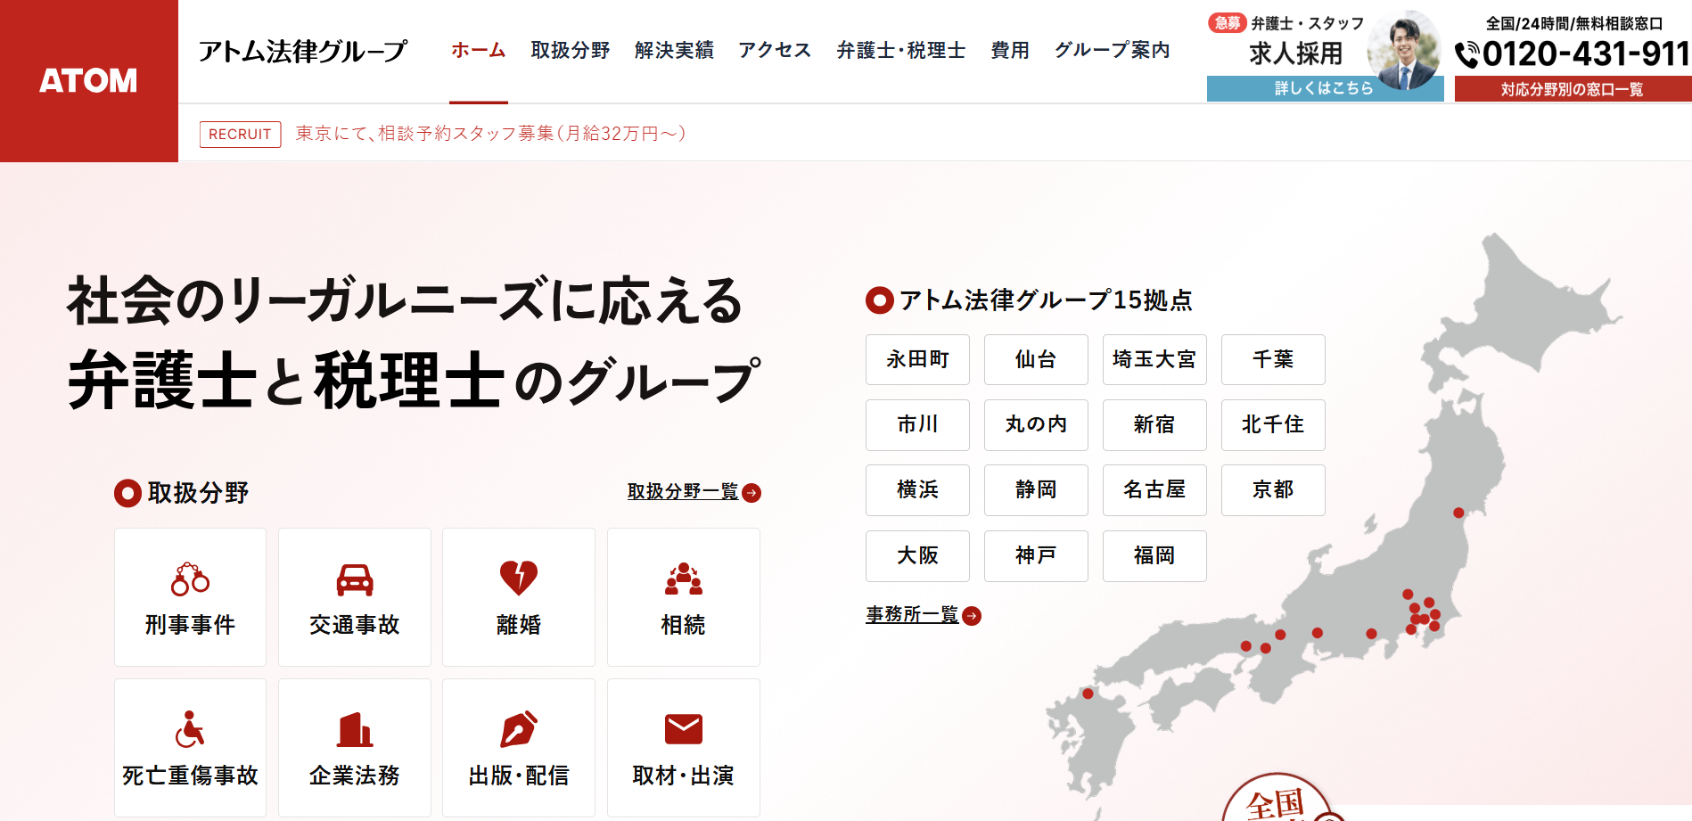This screenshot has width=1692, height=821.
Task: Click the 取材・出演 card label
Action: coord(684,776)
